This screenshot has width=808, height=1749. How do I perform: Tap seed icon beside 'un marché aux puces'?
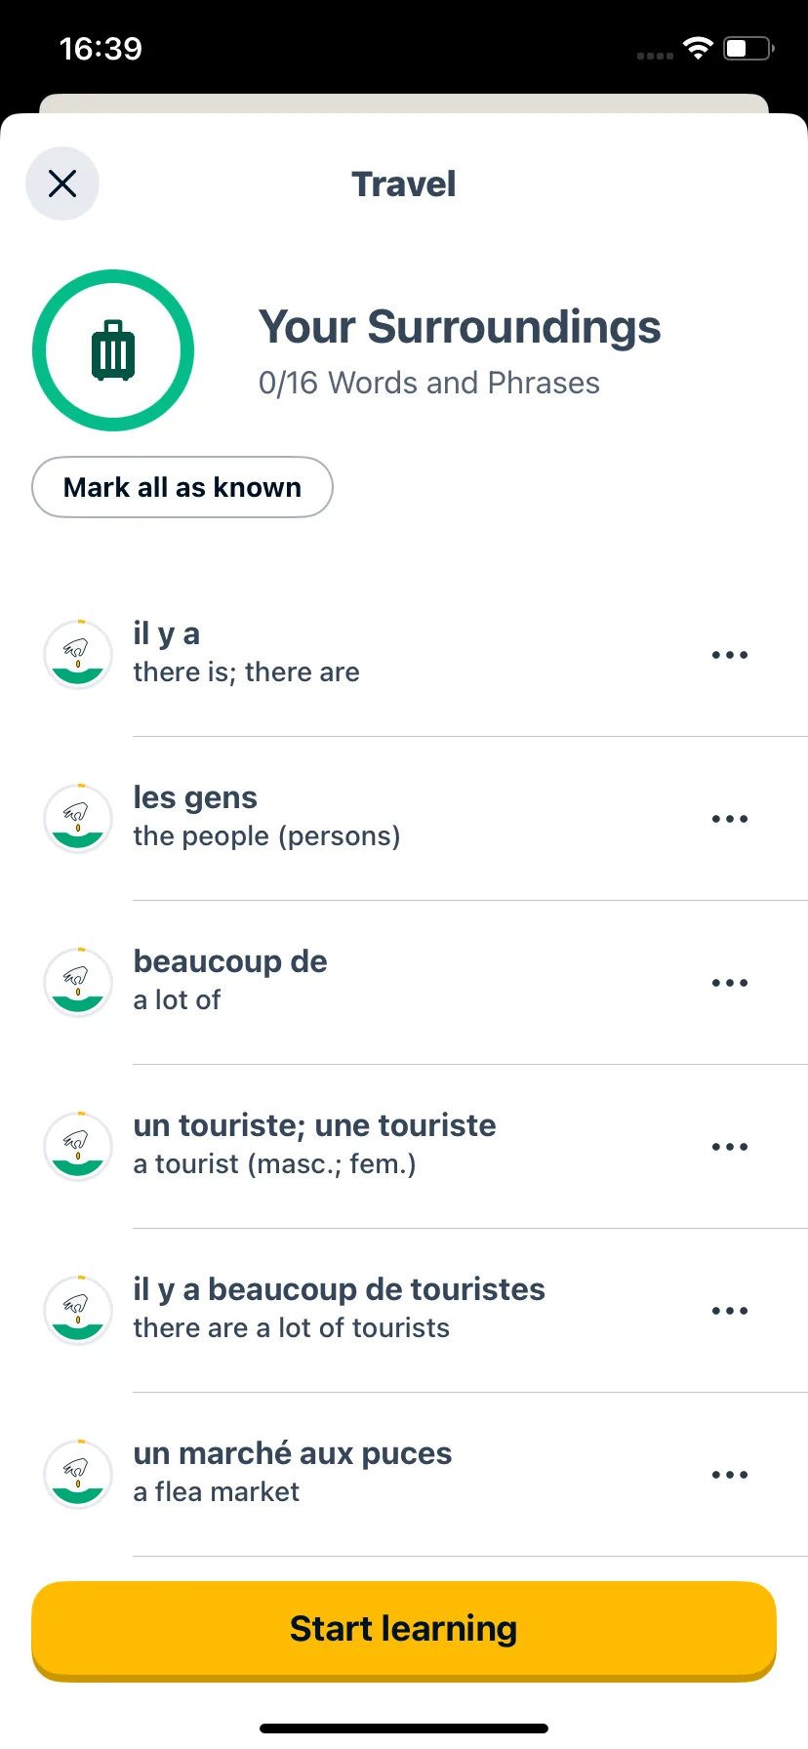(x=78, y=1474)
